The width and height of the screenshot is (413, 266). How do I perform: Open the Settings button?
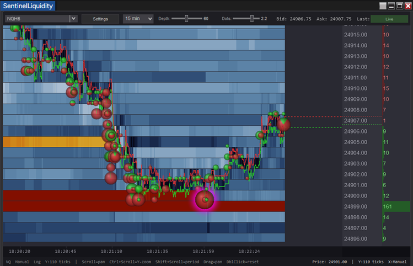100,19
